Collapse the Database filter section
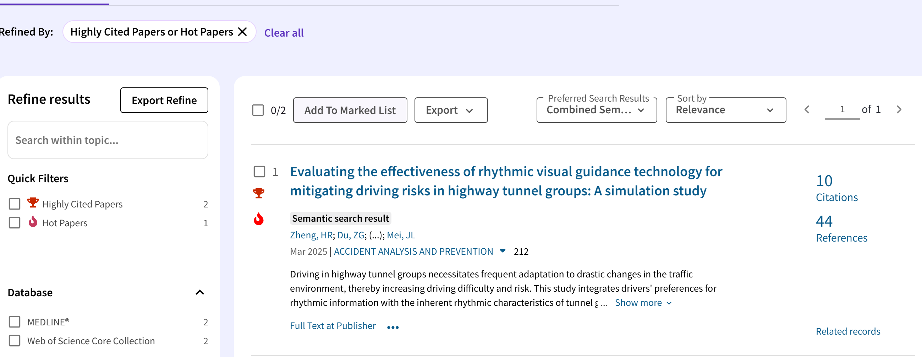The image size is (922, 357). pyautogui.click(x=200, y=292)
